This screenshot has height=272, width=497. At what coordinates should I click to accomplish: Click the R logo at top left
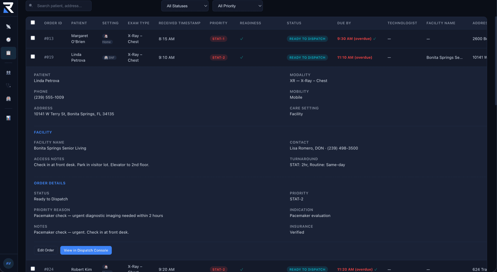pyautogui.click(x=9, y=8)
